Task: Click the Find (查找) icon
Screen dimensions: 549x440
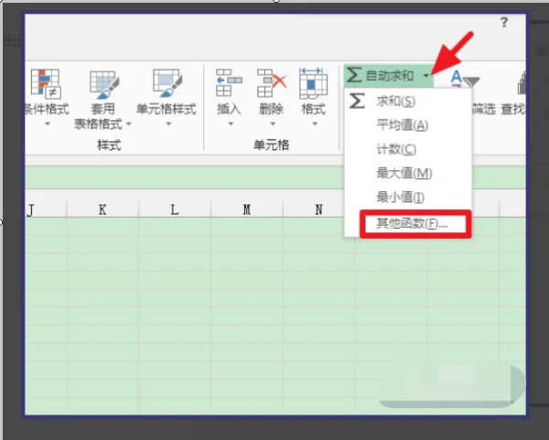Action: tap(522, 82)
